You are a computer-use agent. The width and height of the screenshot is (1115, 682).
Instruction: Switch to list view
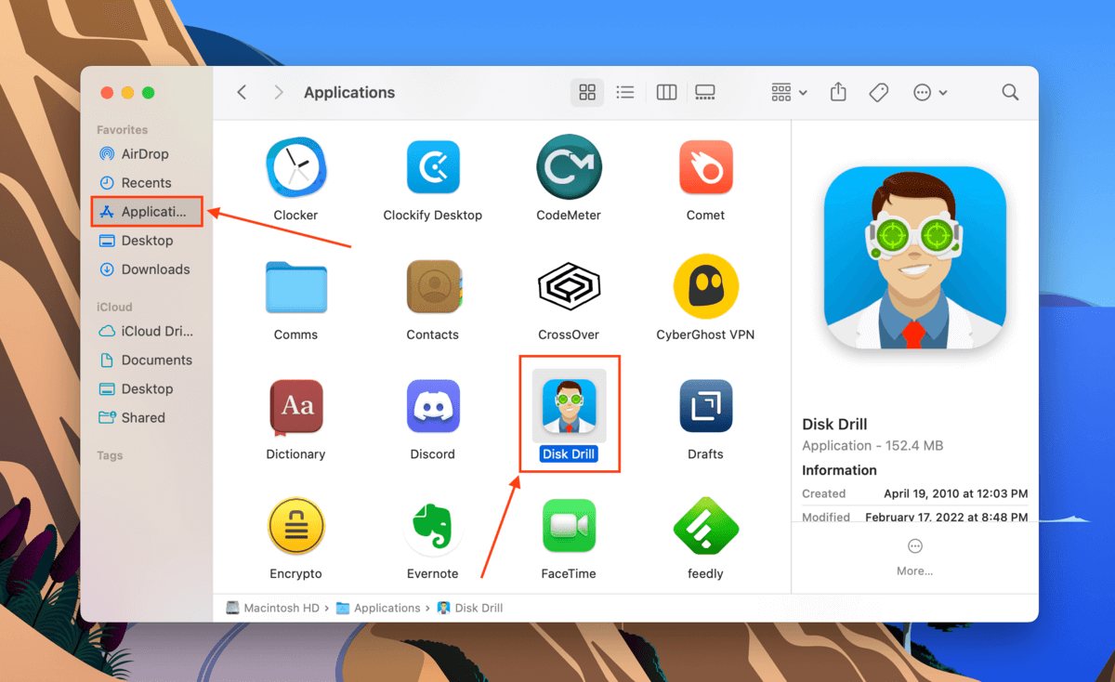pyautogui.click(x=625, y=92)
